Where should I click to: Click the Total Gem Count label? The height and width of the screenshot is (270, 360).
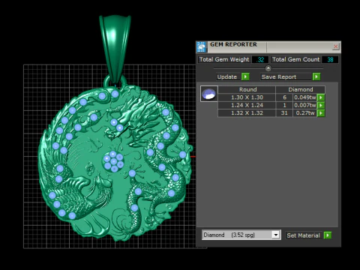pyautogui.click(x=295, y=59)
